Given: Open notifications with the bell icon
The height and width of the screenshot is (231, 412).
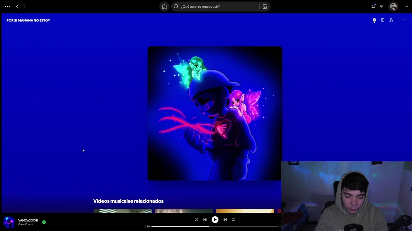Looking at the screenshot, I should click(373, 6).
